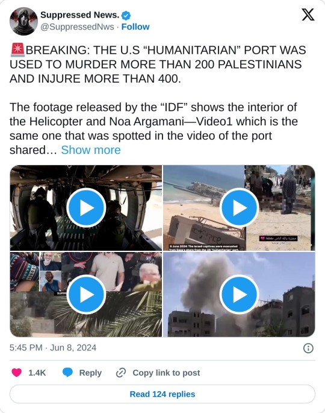Click the Suppressed News profile avatar

click(23, 21)
